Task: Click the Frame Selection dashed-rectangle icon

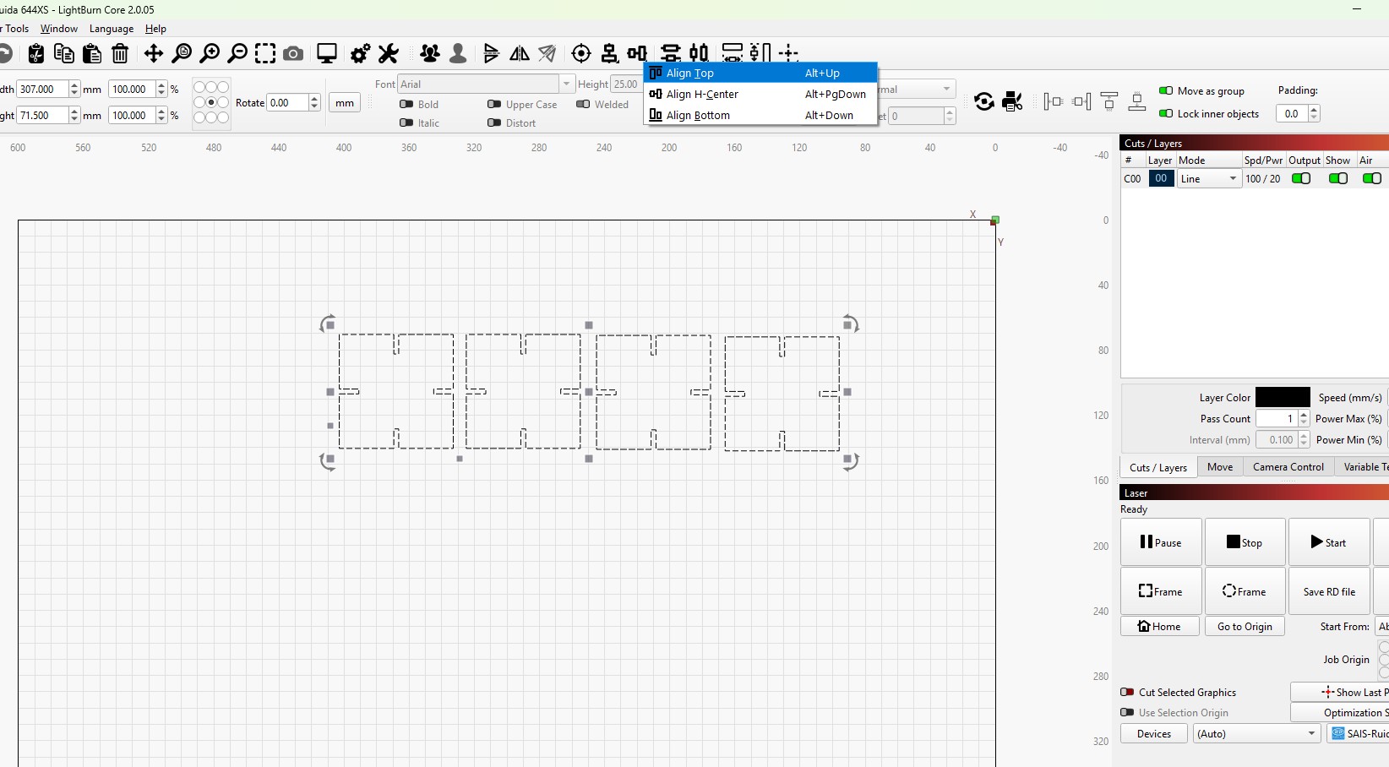Action: [x=265, y=54]
